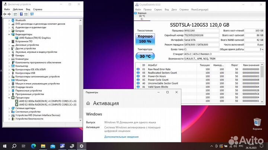Expand the Bluetooth node
This screenshot has width=268, height=150.
pyautogui.click(x=9, y=20)
